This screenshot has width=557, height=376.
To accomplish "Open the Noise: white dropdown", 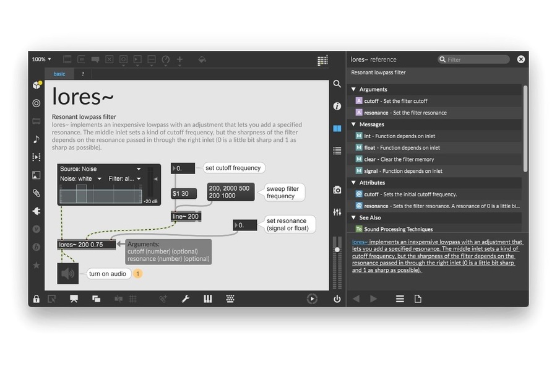I will tap(80, 178).
